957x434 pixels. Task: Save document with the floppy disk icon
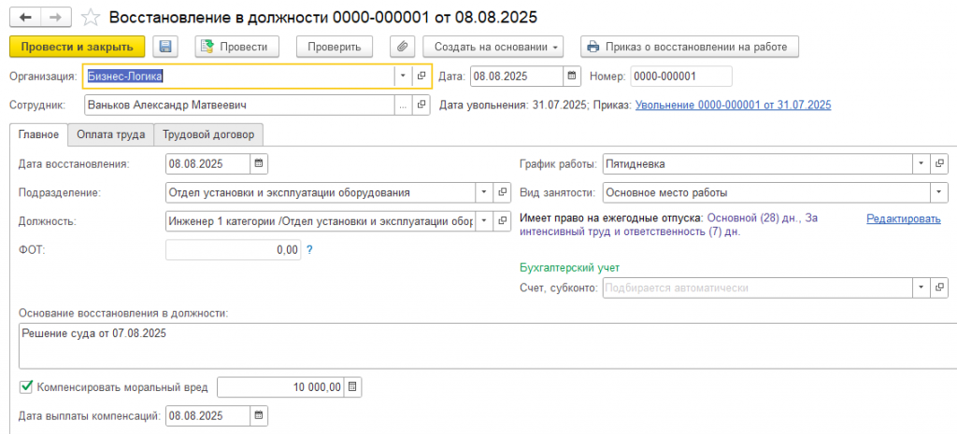tap(164, 47)
